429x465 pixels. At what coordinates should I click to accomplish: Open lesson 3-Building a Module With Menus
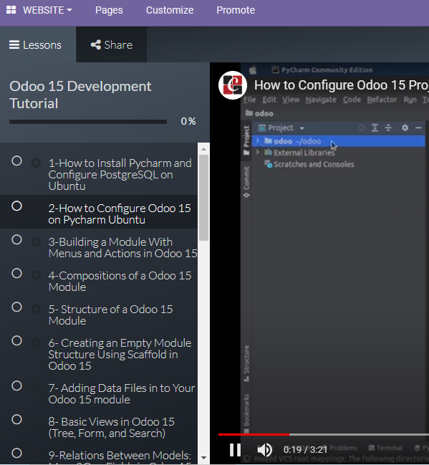click(122, 248)
